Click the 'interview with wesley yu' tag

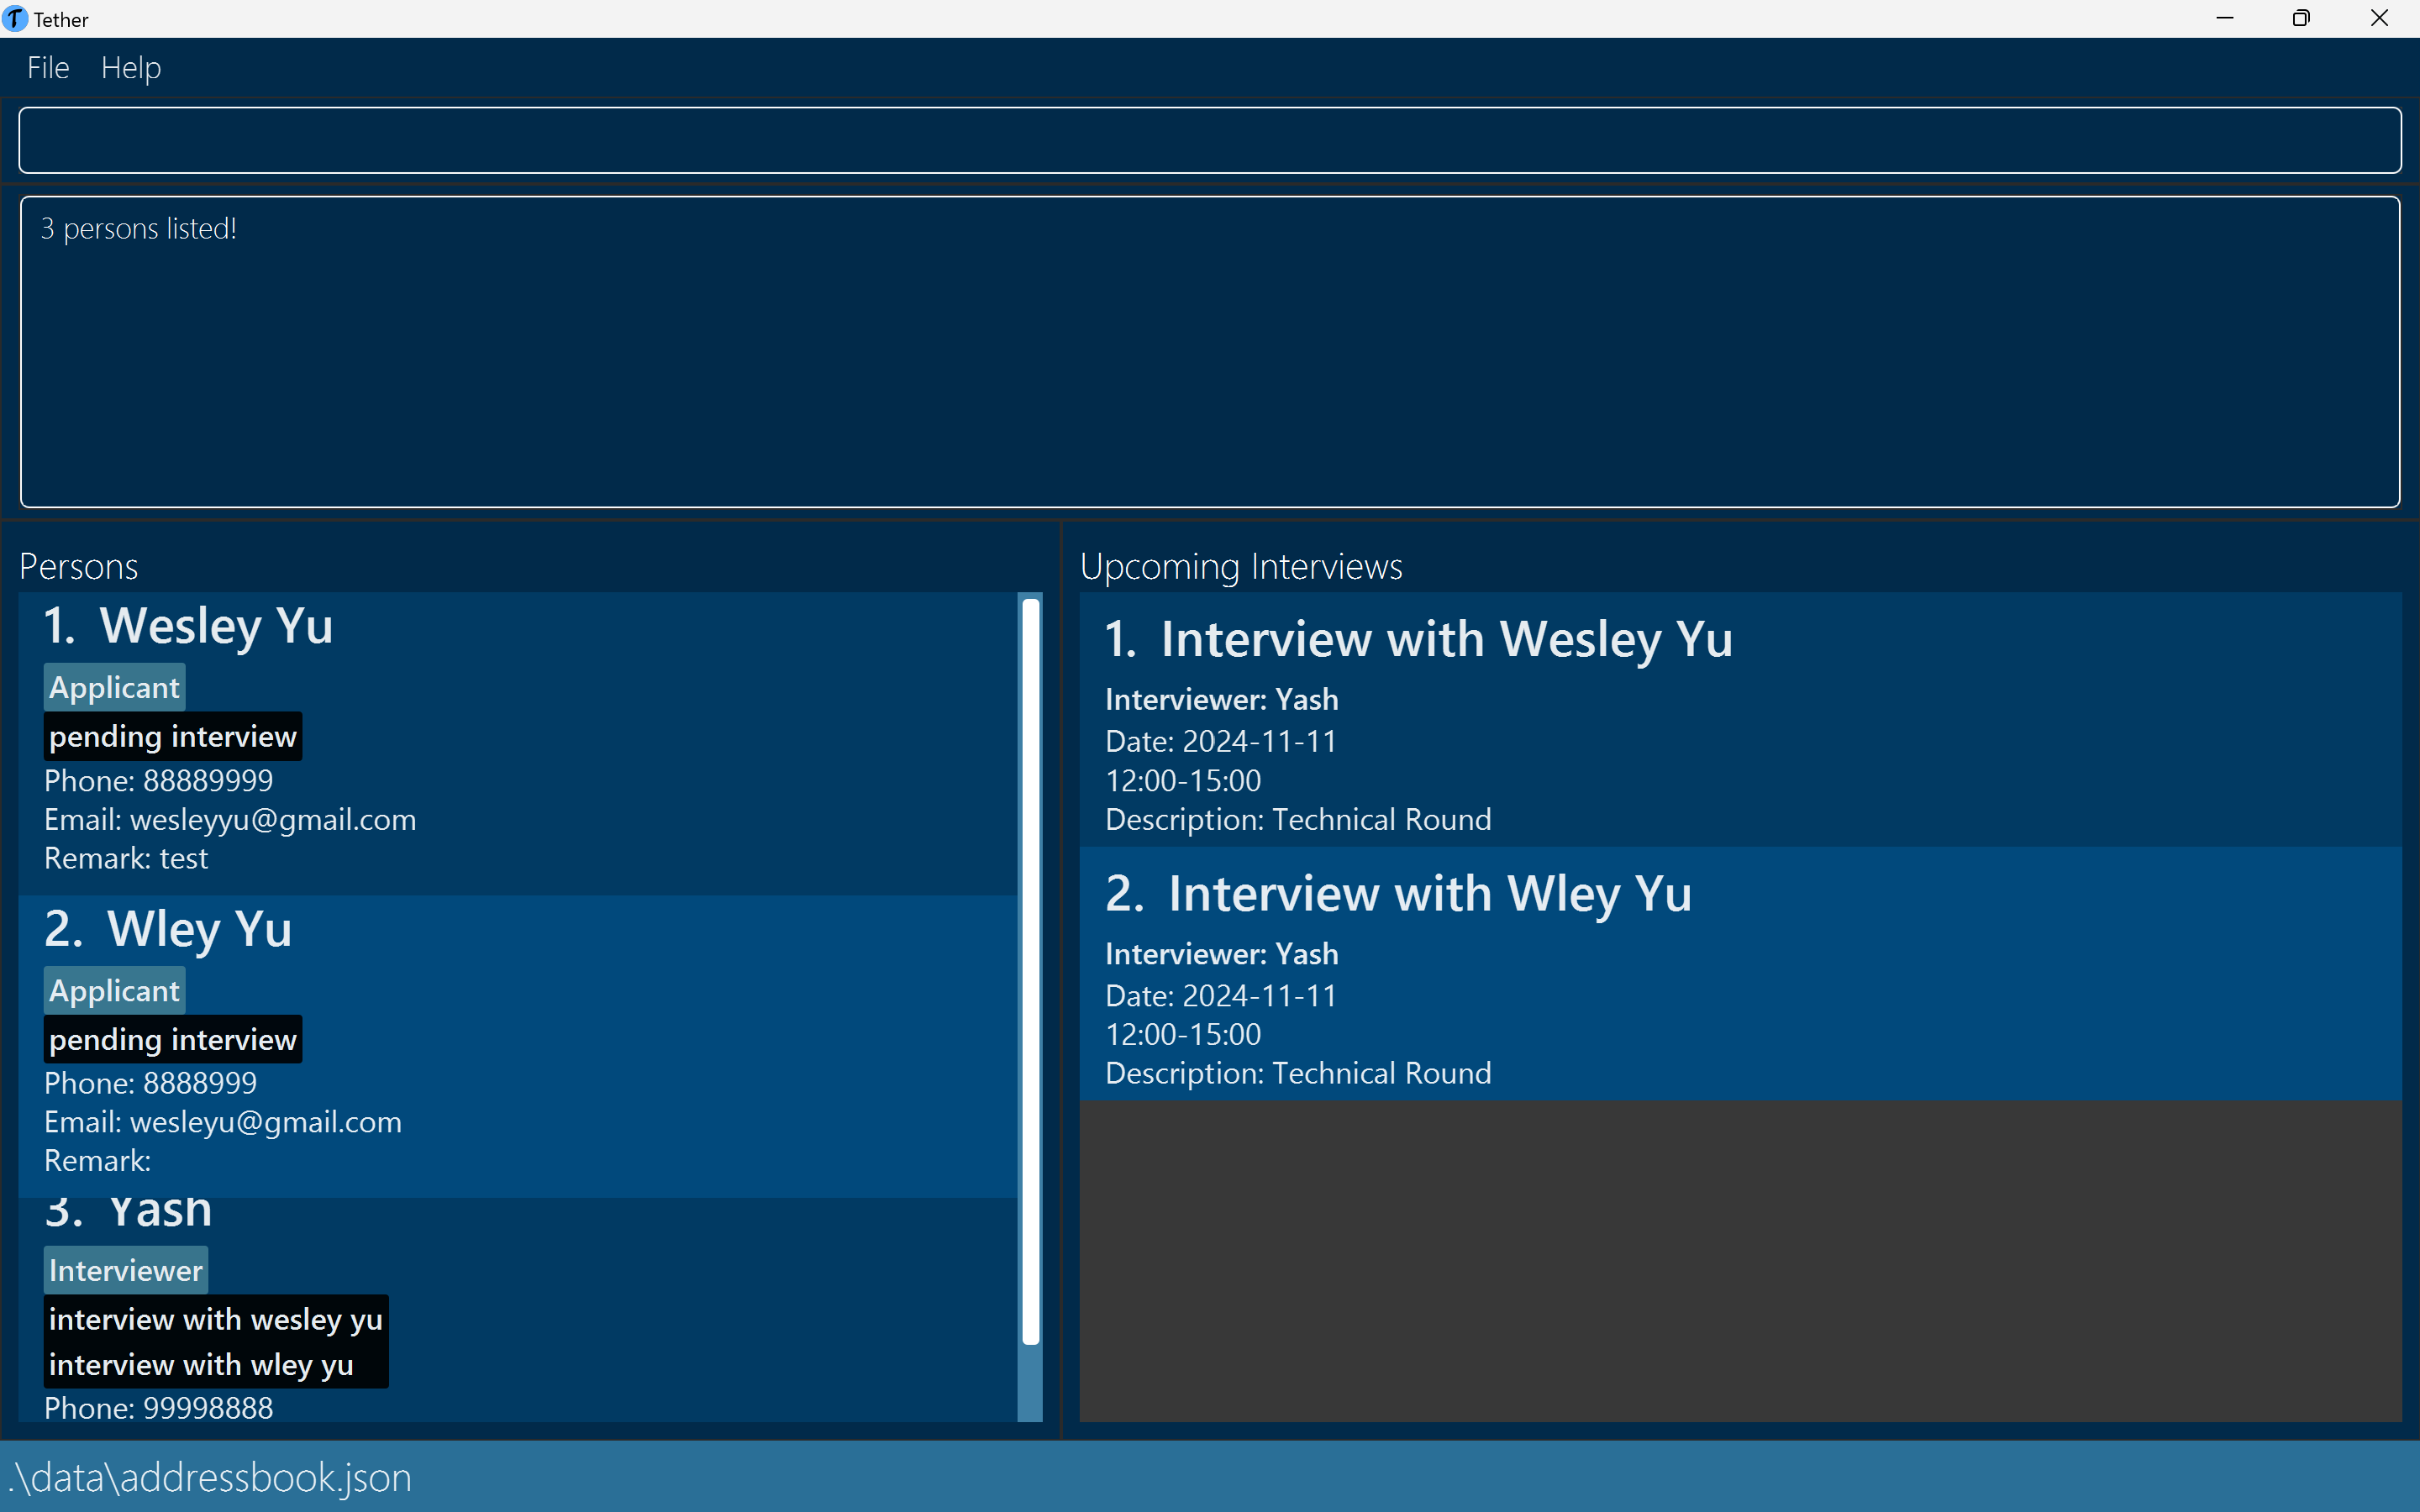[x=216, y=1320]
